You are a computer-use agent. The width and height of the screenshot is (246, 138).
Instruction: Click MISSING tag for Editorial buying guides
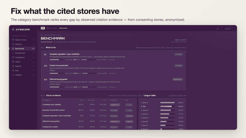[129, 122]
